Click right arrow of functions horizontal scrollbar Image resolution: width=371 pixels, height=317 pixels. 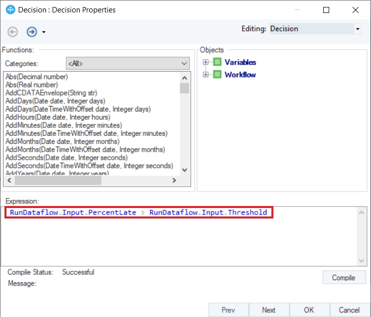pos(174,180)
